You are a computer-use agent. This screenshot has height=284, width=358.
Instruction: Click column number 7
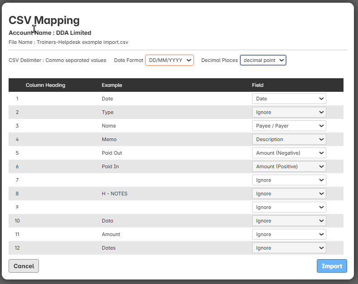tap(17, 180)
